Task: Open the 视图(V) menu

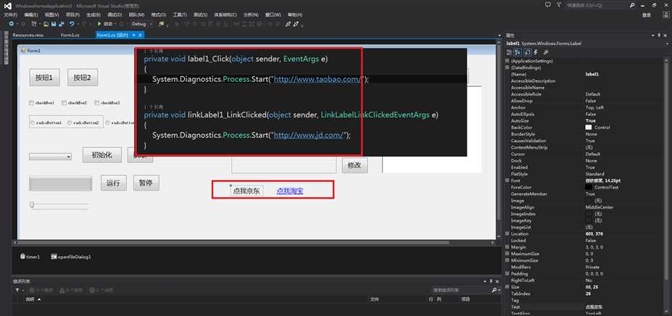Action: (52, 14)
